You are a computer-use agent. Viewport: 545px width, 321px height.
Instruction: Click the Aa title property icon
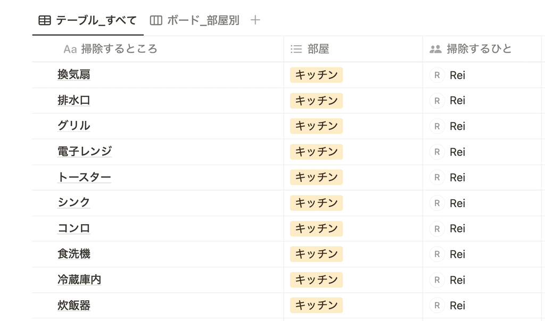tap(70, 49)
